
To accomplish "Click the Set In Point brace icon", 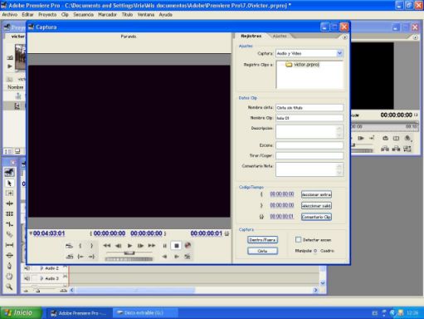I will (80, 246).
